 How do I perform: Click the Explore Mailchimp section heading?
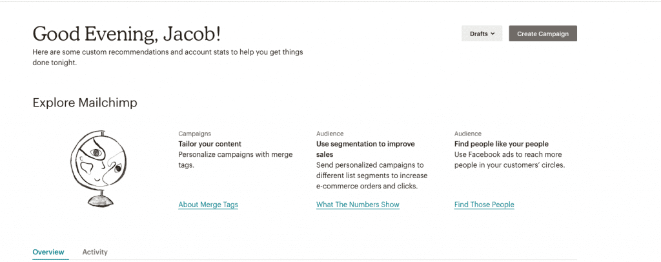pos(85,103)
